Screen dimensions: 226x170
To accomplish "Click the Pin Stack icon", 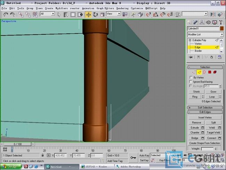I will pyautogui.click(x=191, y=57).
